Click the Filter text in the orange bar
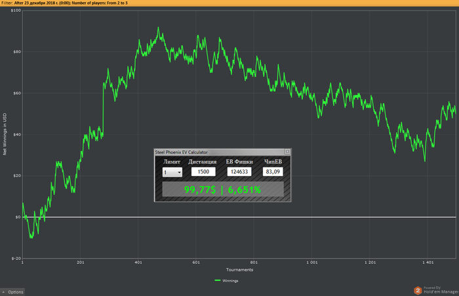 pyautogui.click(x=64, y=3)
